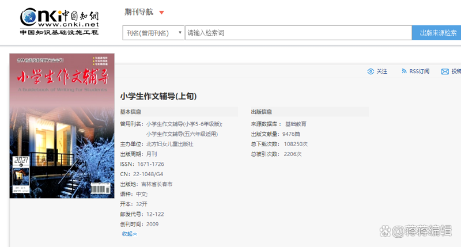Screen dimensions: 461x247
Task: Click the 邮发代号 value 12-122
Action: coord(155,214)
